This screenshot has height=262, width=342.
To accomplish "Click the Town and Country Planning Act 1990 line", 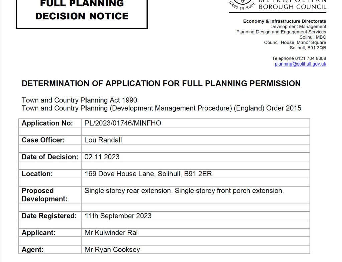I will click(79, 100).
